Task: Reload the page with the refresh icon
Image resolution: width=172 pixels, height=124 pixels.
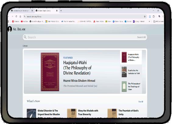Action: tap(16, 16)
